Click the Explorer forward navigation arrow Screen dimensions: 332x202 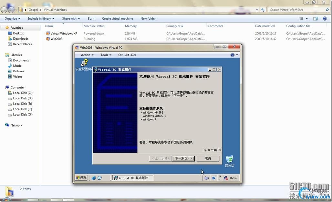pyautogui.click(x=11, y=9)
